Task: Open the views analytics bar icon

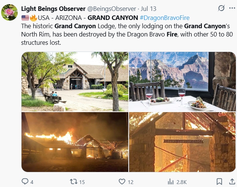Action: point(171,182)
